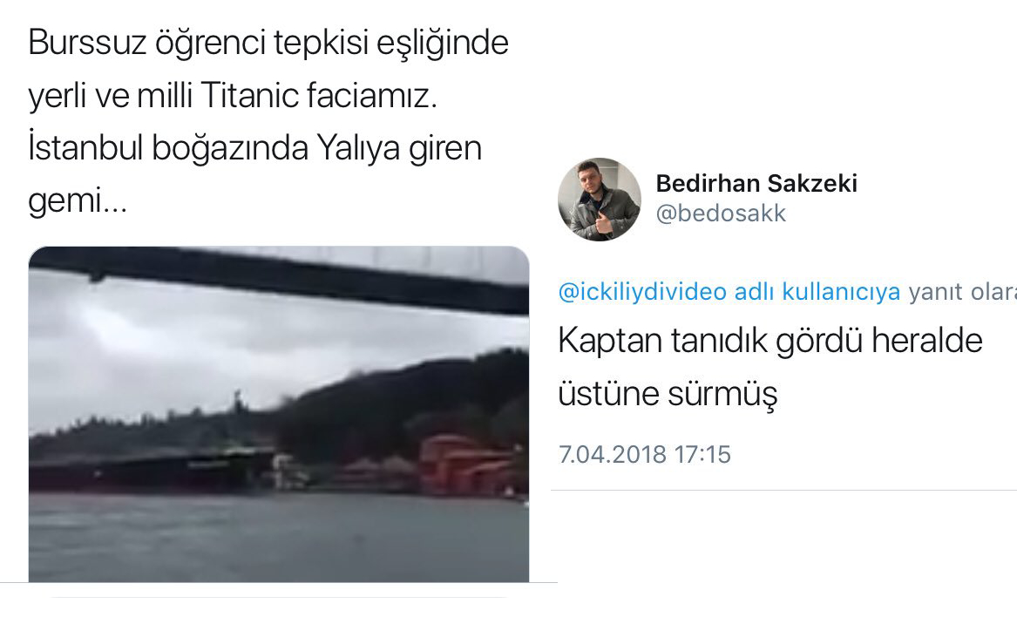Play the Bosphorus ship video thumbnail
Image resolution: width=1017 pixels, height=617 pixels.
[279, 414]
